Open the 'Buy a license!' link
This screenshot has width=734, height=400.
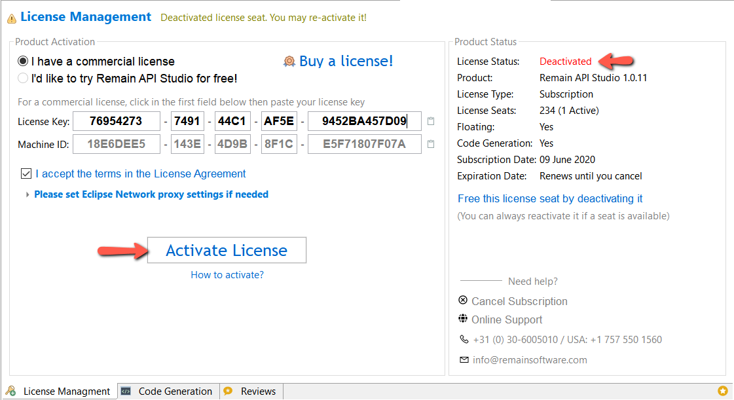[x=346, y=62]
